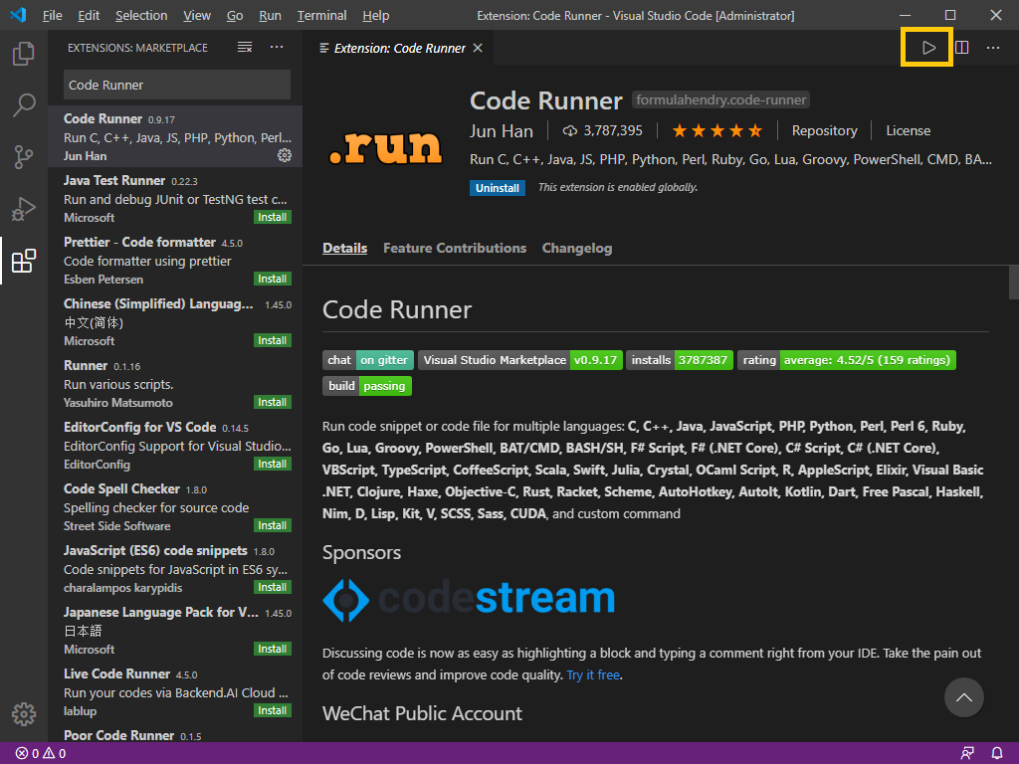This screenshot has height=764, width=1019.
Task: Click the VS Code logo icon
Action: click(x=18, y=15)
